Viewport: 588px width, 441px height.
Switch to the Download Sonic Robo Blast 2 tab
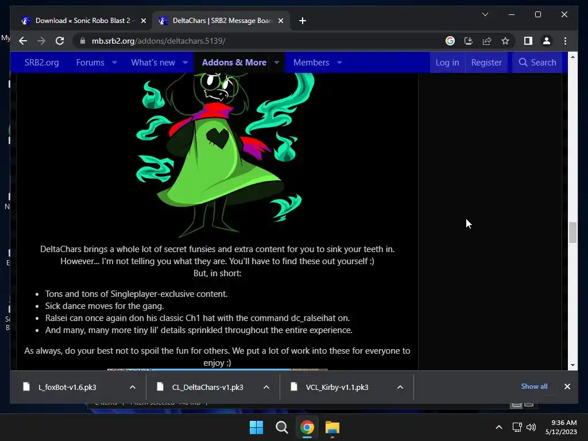pyautogui.click(x=83, y=21)
